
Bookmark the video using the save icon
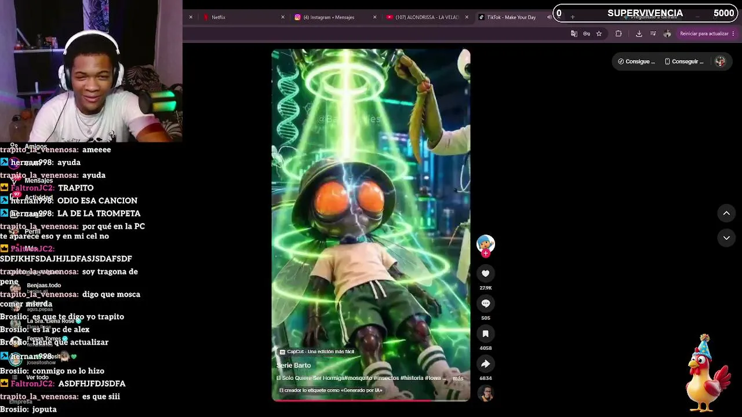click(486, 334)
